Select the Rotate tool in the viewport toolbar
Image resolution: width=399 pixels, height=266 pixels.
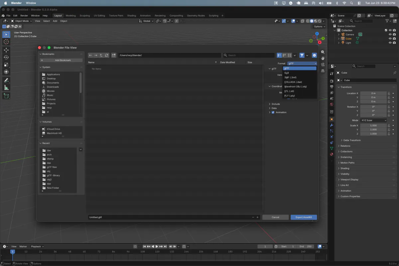[6, 57]
